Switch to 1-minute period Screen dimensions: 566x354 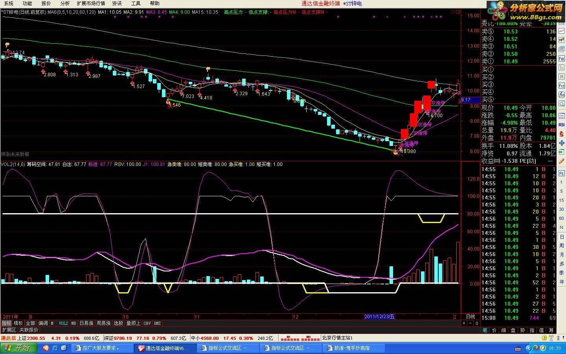pyautogui.click(x=562, y=181)
